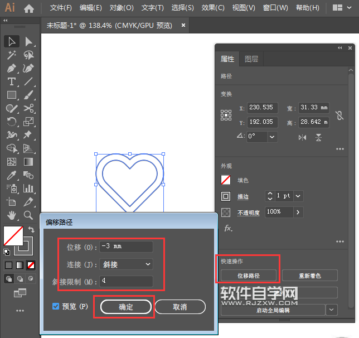
Task: Select the Paintbrush tool
Action: 28,95
